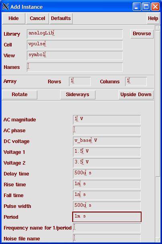
Task: Click the array Columns input field
Action: pyautogui.click(x=136, y=82)
